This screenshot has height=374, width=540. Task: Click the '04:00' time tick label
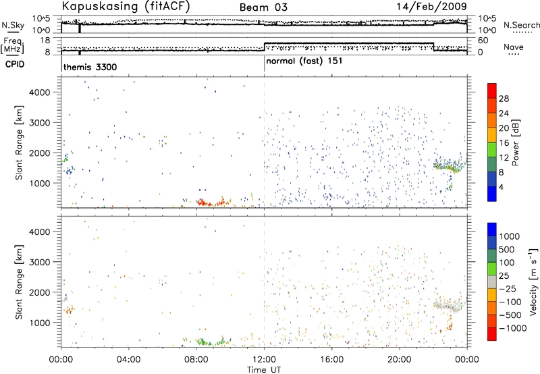pos(128,360)
